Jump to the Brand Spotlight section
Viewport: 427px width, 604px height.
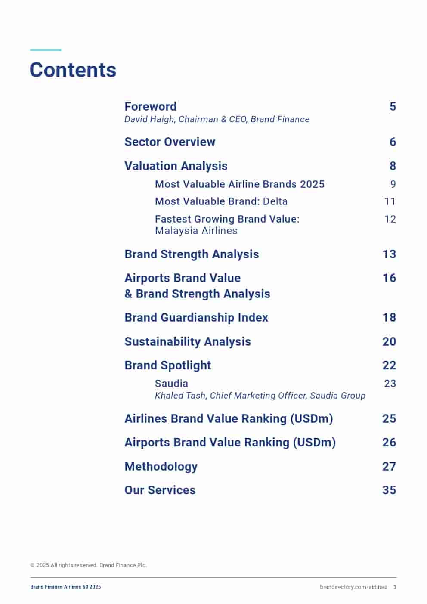coord(167,365)
